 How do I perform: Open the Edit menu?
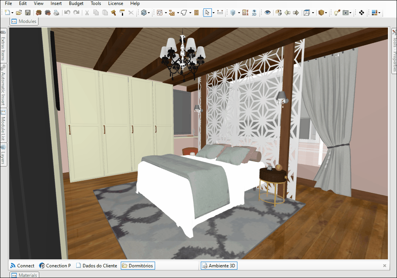pos(23,3)
